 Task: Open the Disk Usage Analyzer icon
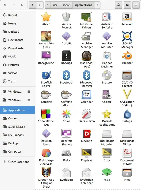46,153
